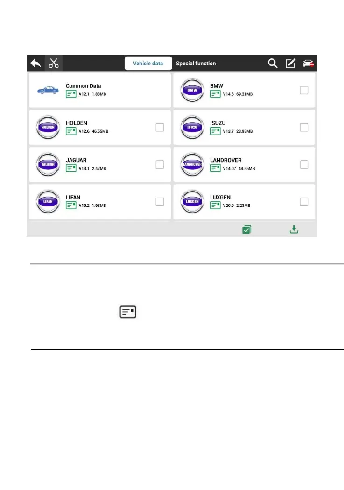Enable the LANDROVER checkbox
Image resolution: width=344 pixels, height=490 pixels.
point(304,164)
